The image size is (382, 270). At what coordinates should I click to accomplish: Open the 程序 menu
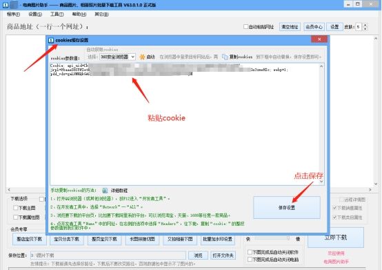(13, 15)
